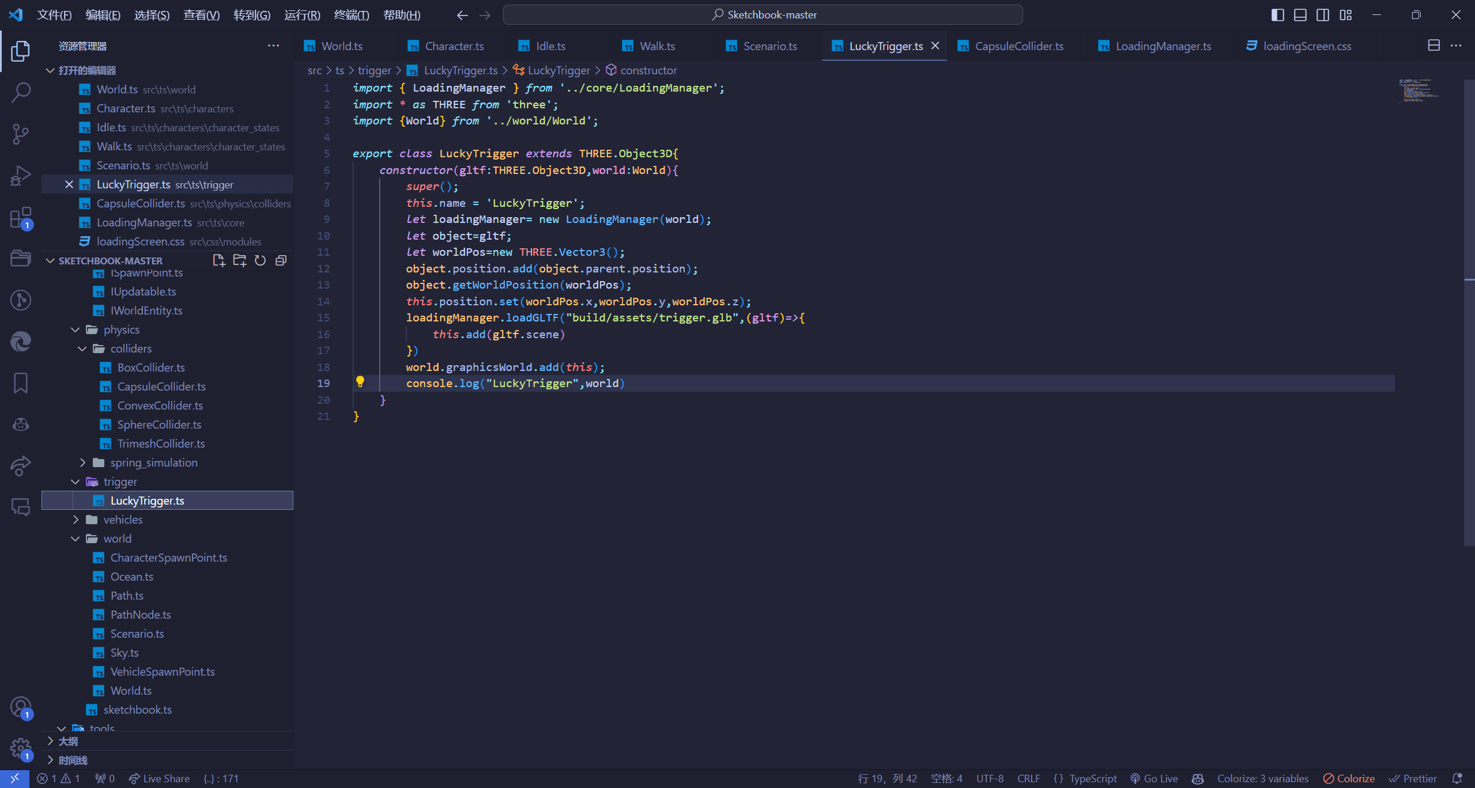Open the Run and Debug view
1475x788 pixels.
click(21, 176)
